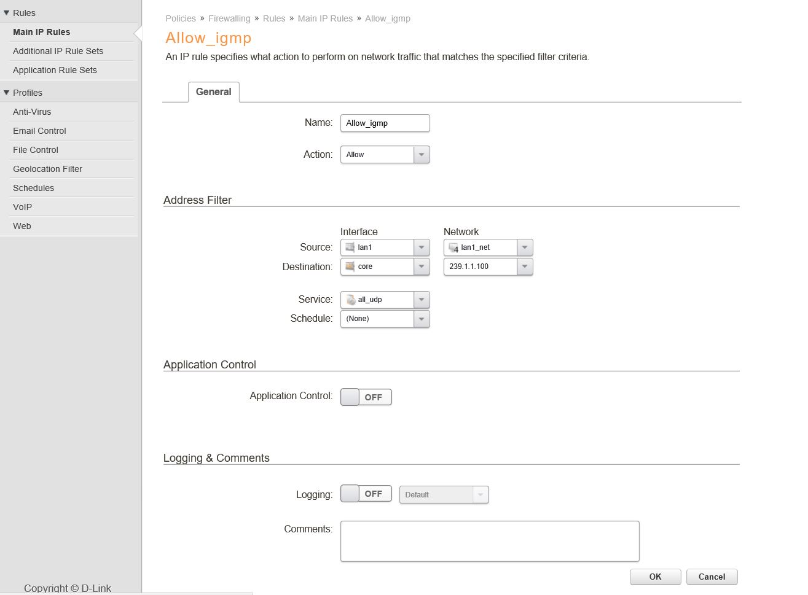Open Additional IP Rule Sets menu item

(x=58, y=51)
